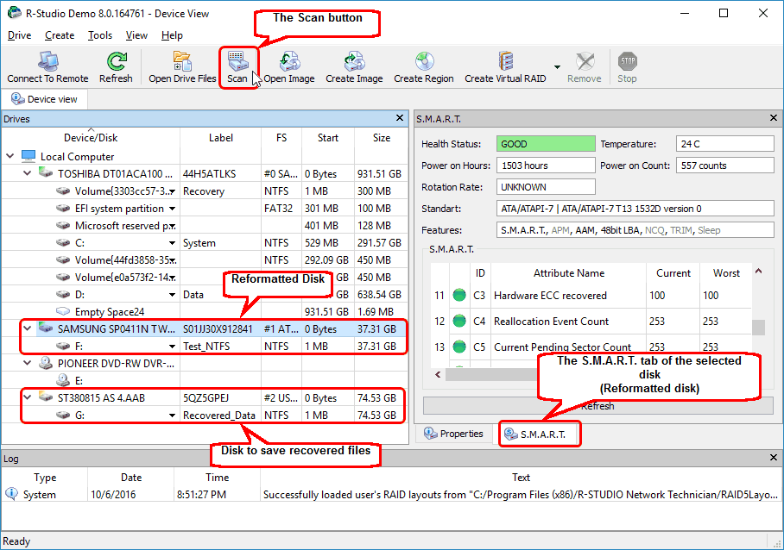Select the G: Recovered_Data partition
This screenshot has height=550, width=784.
(79, 415)
